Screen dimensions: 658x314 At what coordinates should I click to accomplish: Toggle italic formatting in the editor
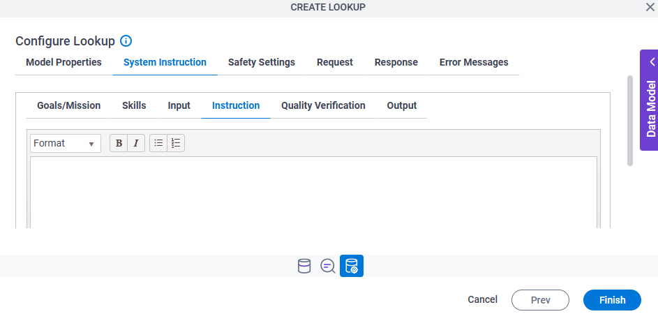tap(136, 143)
